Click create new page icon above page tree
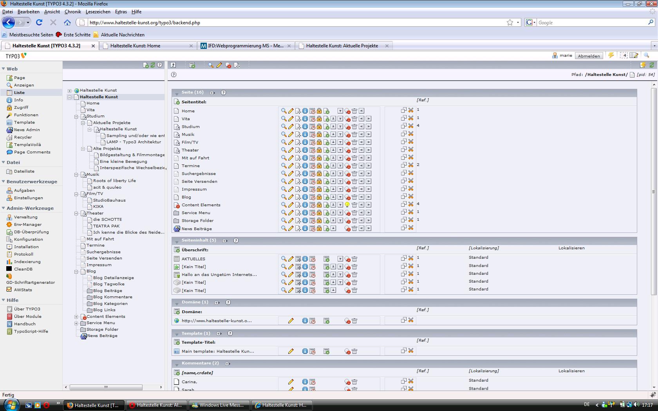 [x=146, y=65]
